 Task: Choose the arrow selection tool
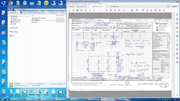pyautogui.click(x=107, y=10)
